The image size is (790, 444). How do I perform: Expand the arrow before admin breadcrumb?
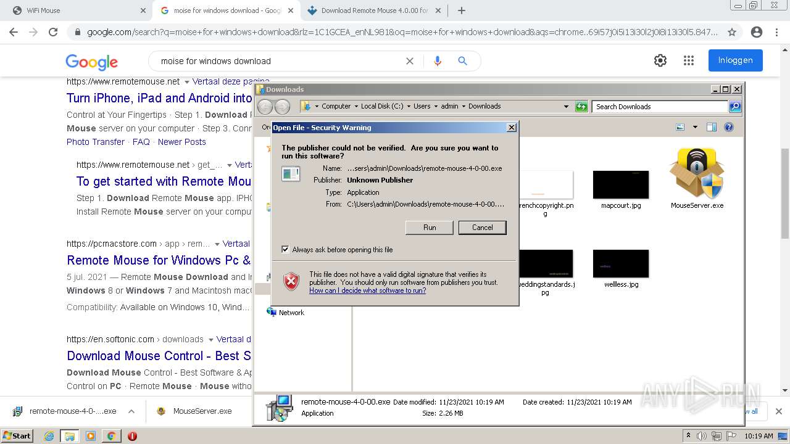click(x=436, y=106)
